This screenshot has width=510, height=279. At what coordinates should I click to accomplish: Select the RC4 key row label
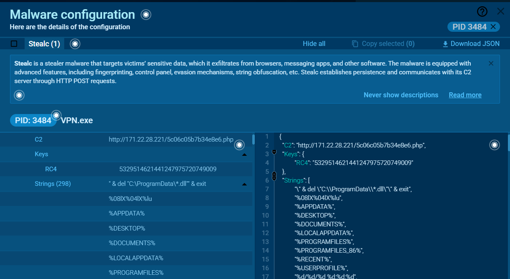point(51,169)
